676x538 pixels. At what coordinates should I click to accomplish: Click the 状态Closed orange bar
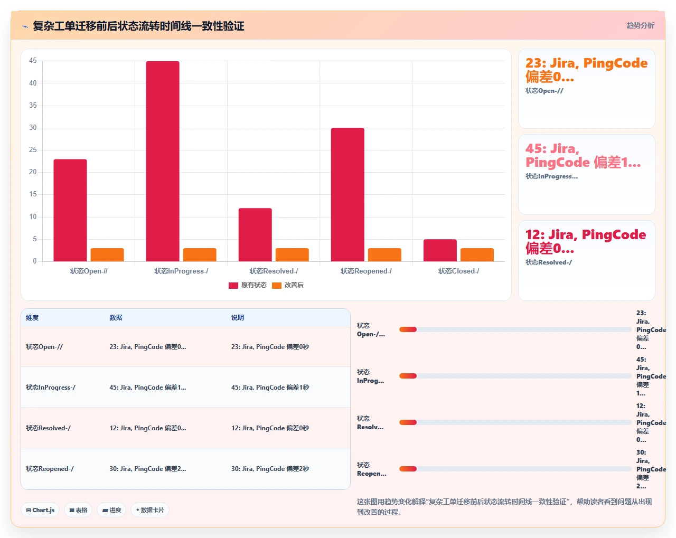[477, 254]
